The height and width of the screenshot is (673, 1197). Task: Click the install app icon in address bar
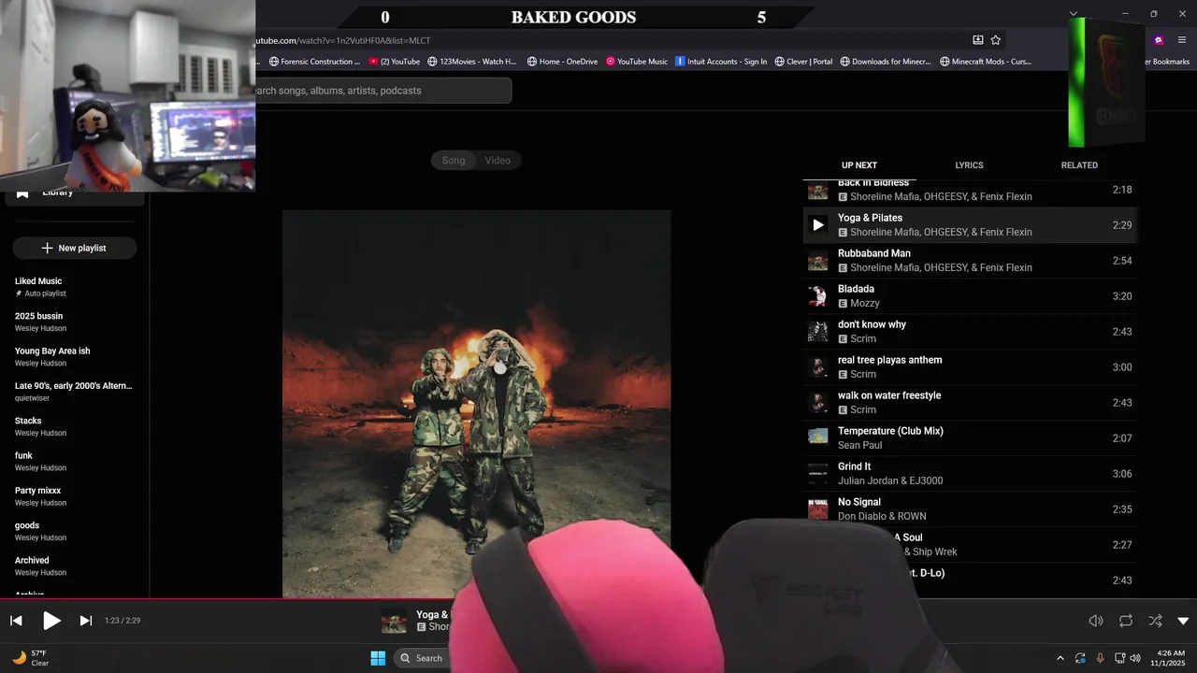point(977,40)
